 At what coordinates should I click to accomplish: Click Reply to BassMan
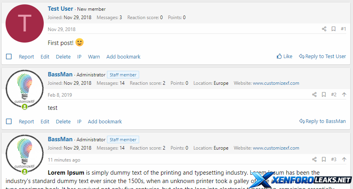coord(322,121)
